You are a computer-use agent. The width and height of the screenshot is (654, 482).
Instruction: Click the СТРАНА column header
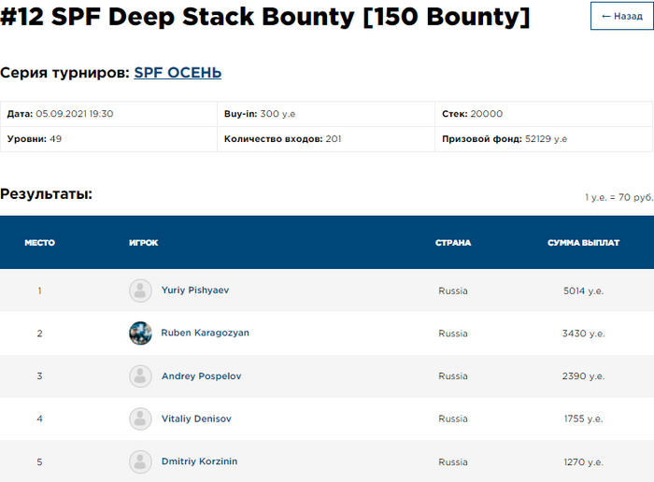pyautogui.click(x=453, y=243)
